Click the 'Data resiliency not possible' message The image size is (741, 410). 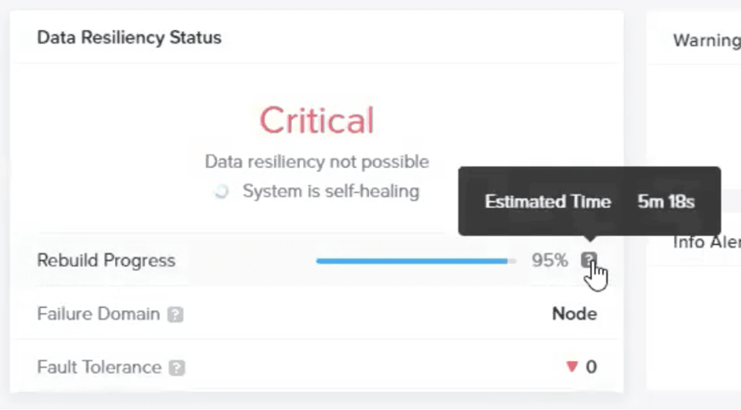[x=317, y=161]
